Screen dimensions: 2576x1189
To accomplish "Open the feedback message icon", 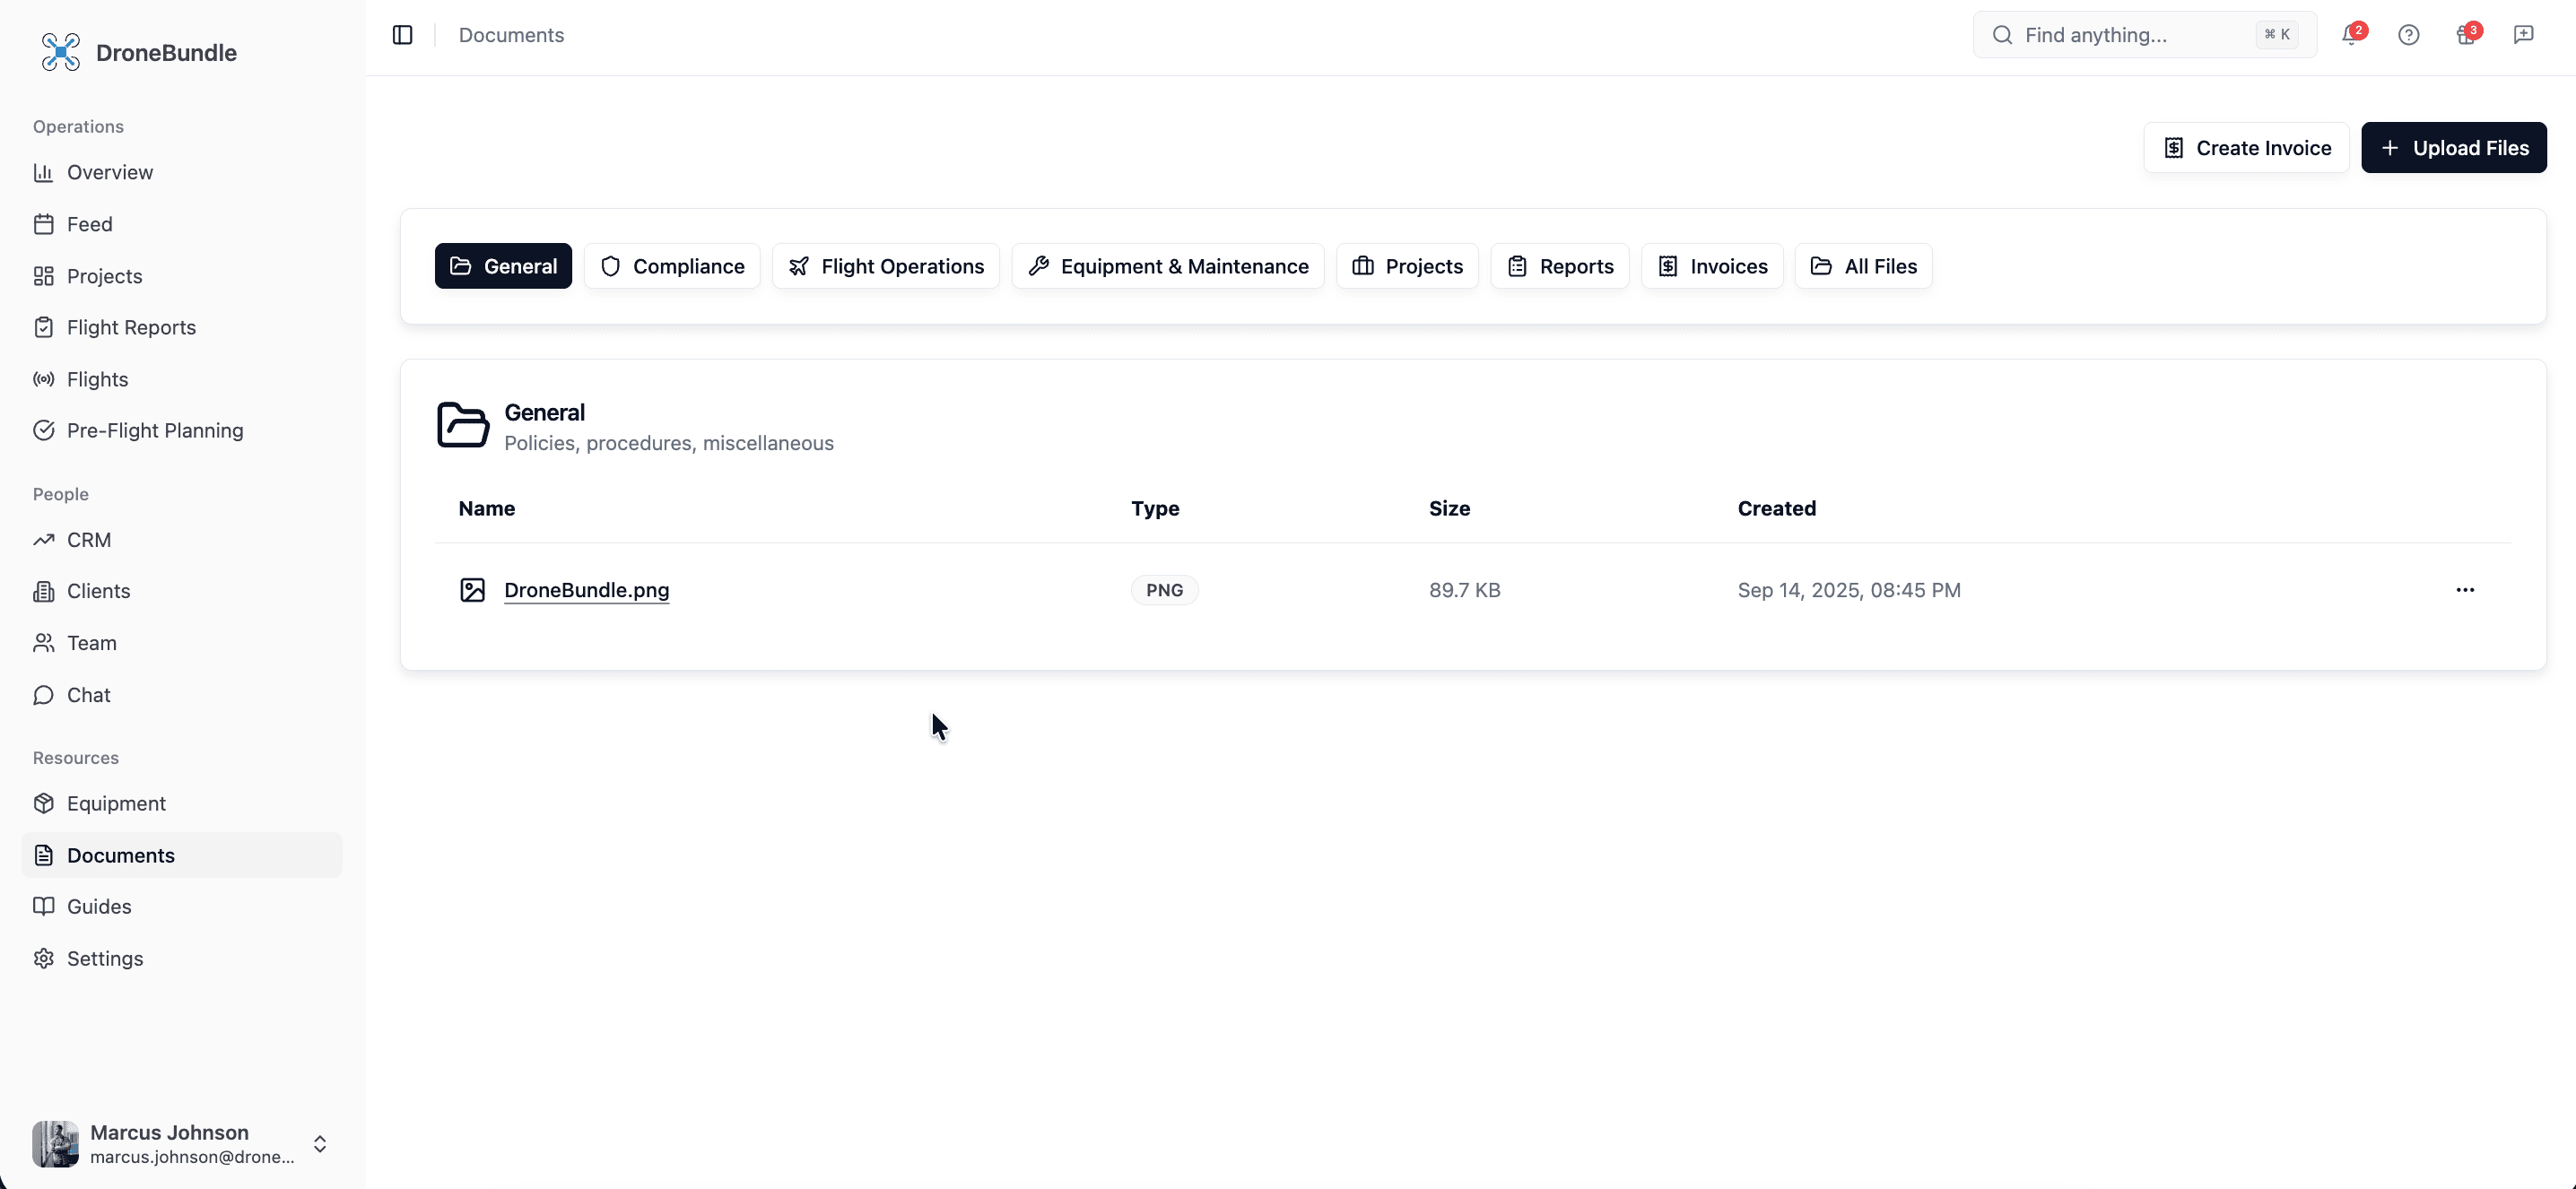I will (x=2523, y=35).
